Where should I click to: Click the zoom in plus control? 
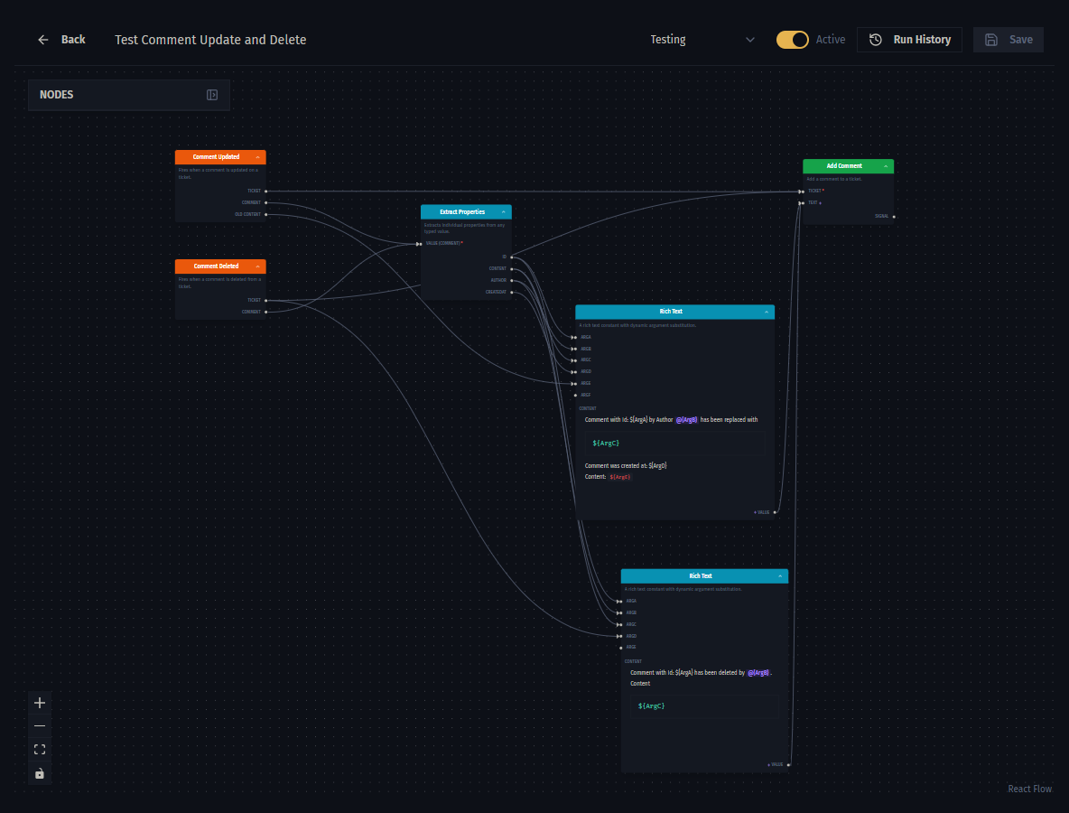coord(40,703)
